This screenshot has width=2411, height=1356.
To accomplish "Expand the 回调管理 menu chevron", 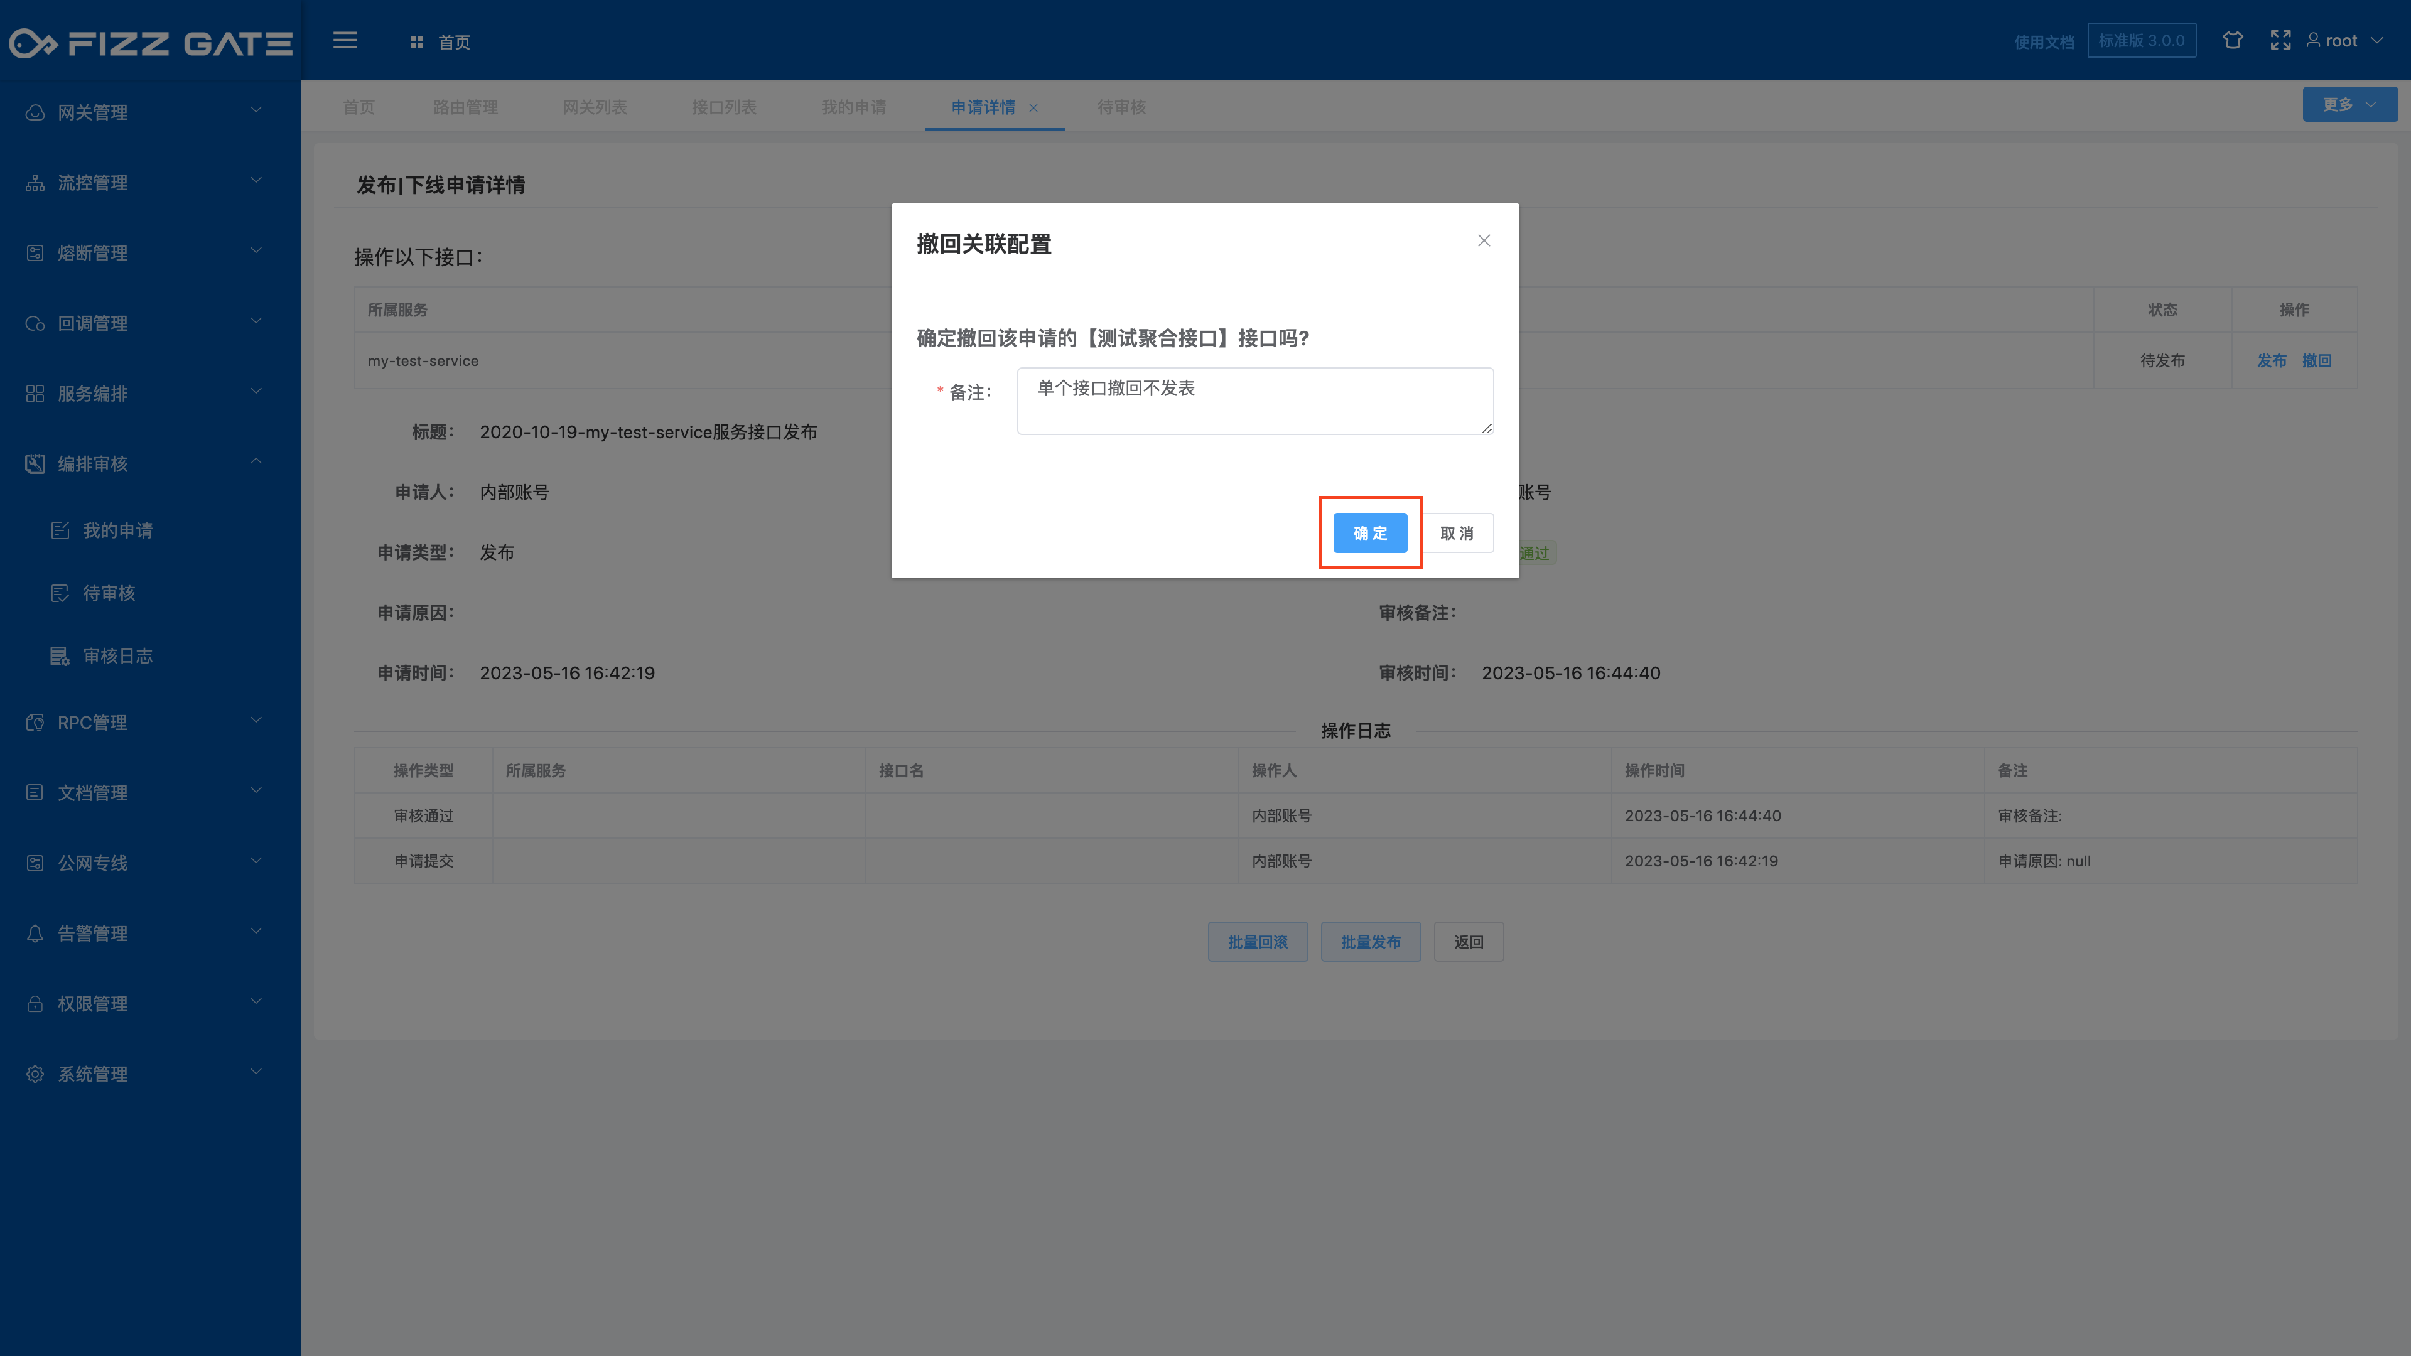I will 256,321.
